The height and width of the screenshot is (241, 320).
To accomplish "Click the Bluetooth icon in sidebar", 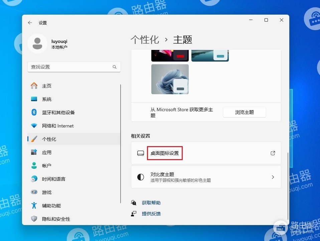I will pos(34,112).
